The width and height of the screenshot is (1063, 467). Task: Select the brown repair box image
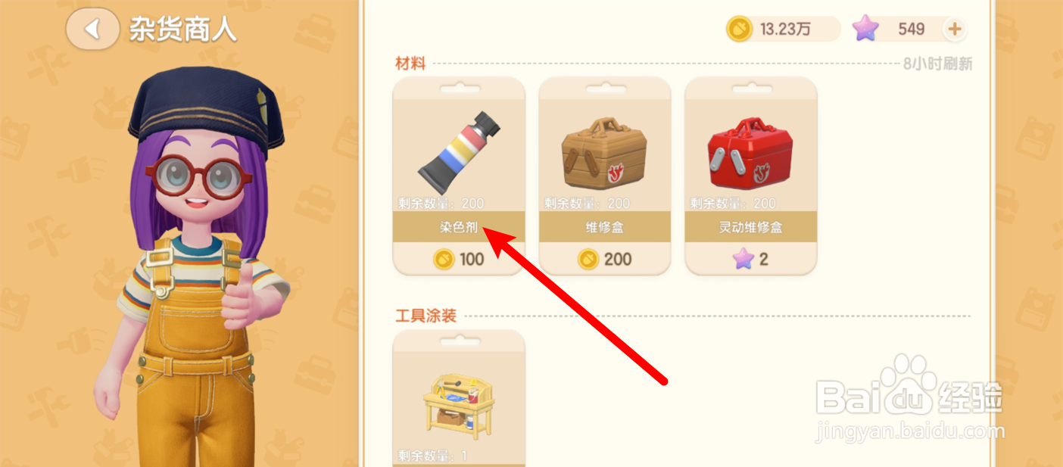[x=604, y=153]
